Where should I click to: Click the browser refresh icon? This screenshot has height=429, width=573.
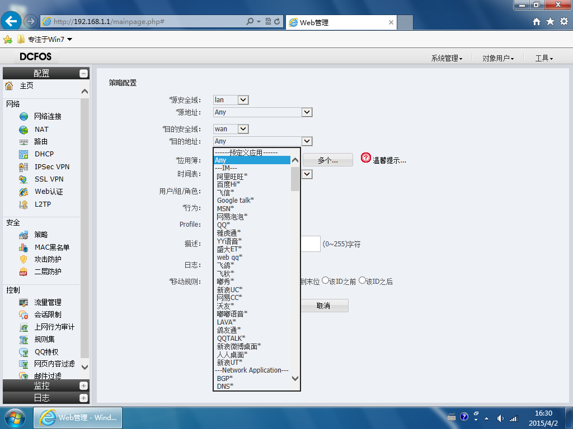tap(277, 22)
